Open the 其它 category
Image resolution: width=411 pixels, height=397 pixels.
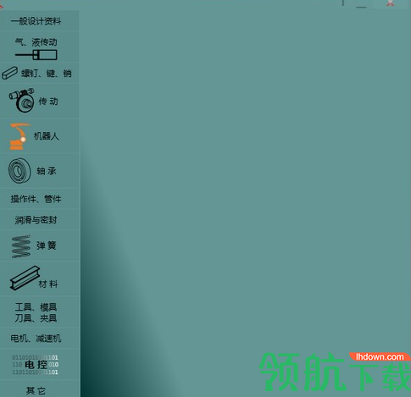[36, 391]
